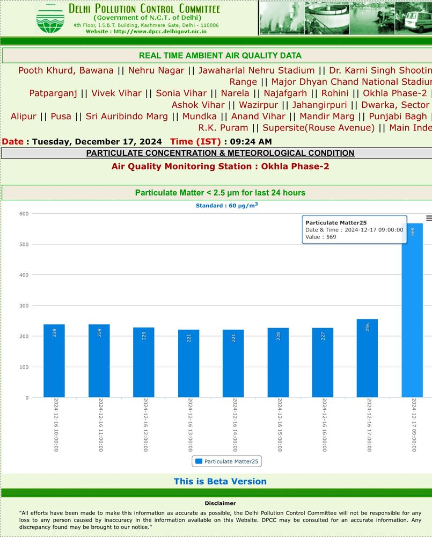The height and width of the screenshot is (537, 432).
Task: Click the x-axis label 2024-12-17 09:00:00
Action: pyautogui.click(x=414, y=425)
